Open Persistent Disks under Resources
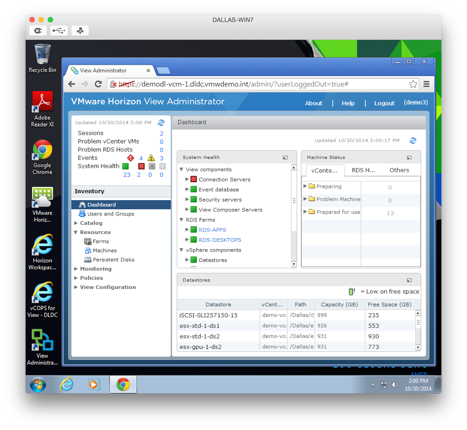This screenshot has width=467, height=430. coord(114,260)
